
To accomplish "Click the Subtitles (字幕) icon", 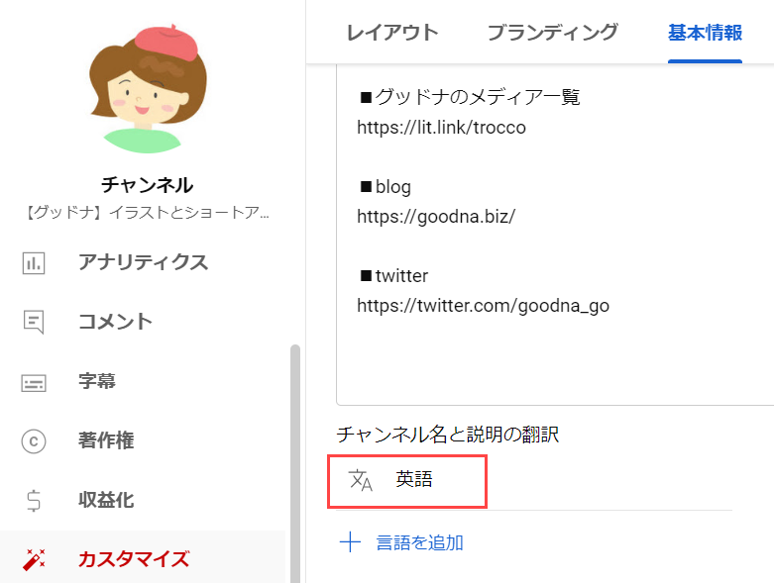I will tap(34, 382).
